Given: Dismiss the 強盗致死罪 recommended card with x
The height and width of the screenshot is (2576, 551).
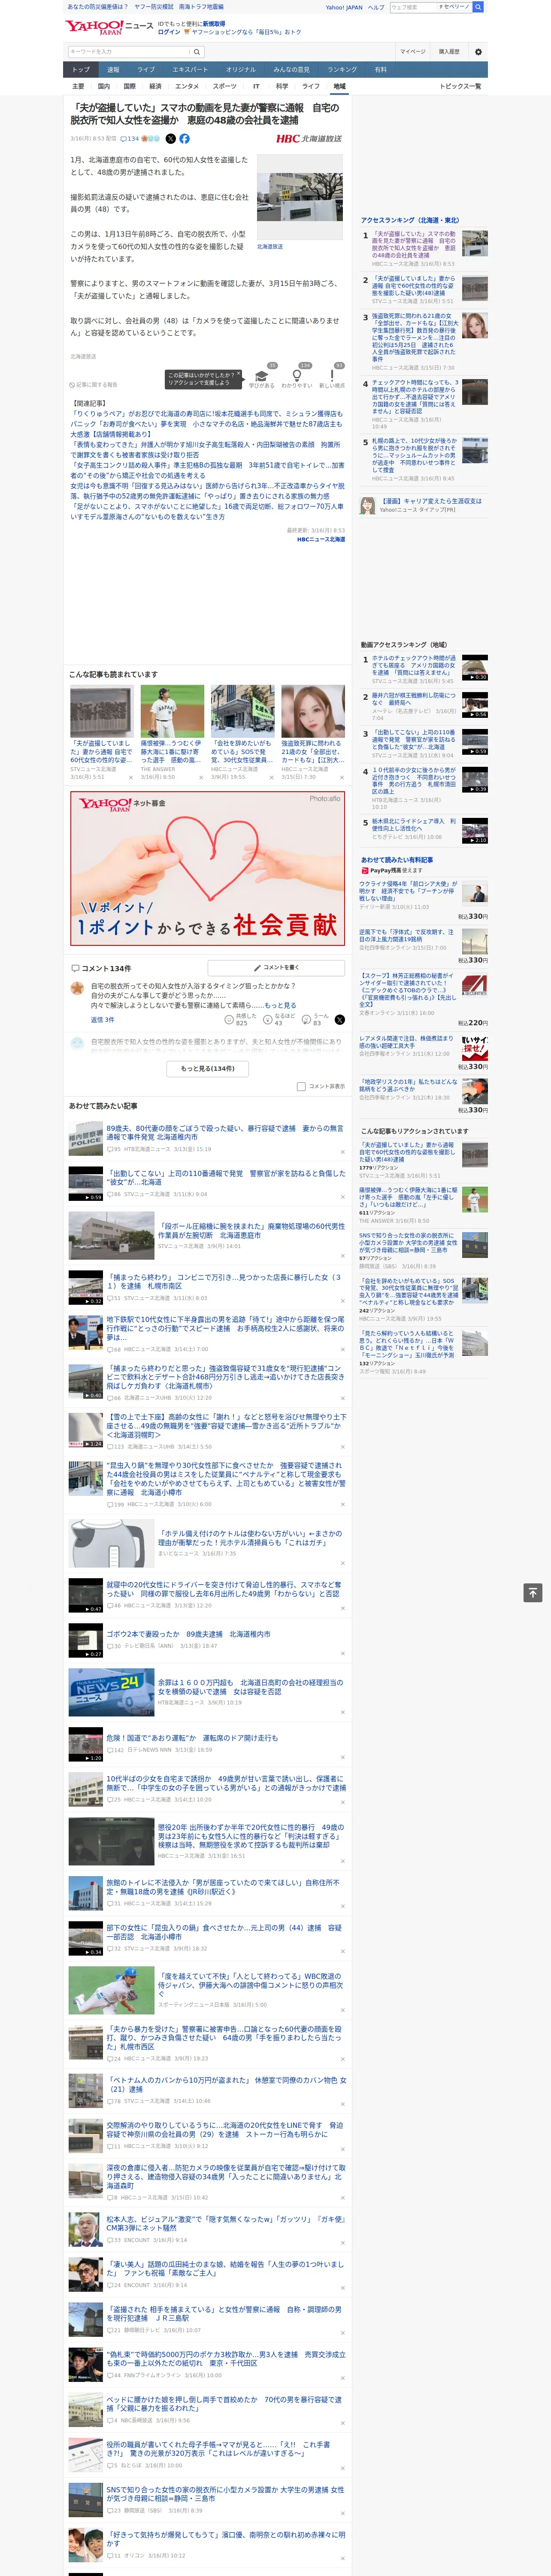Looking at the screenshot, I should click(x=342, y=777).
